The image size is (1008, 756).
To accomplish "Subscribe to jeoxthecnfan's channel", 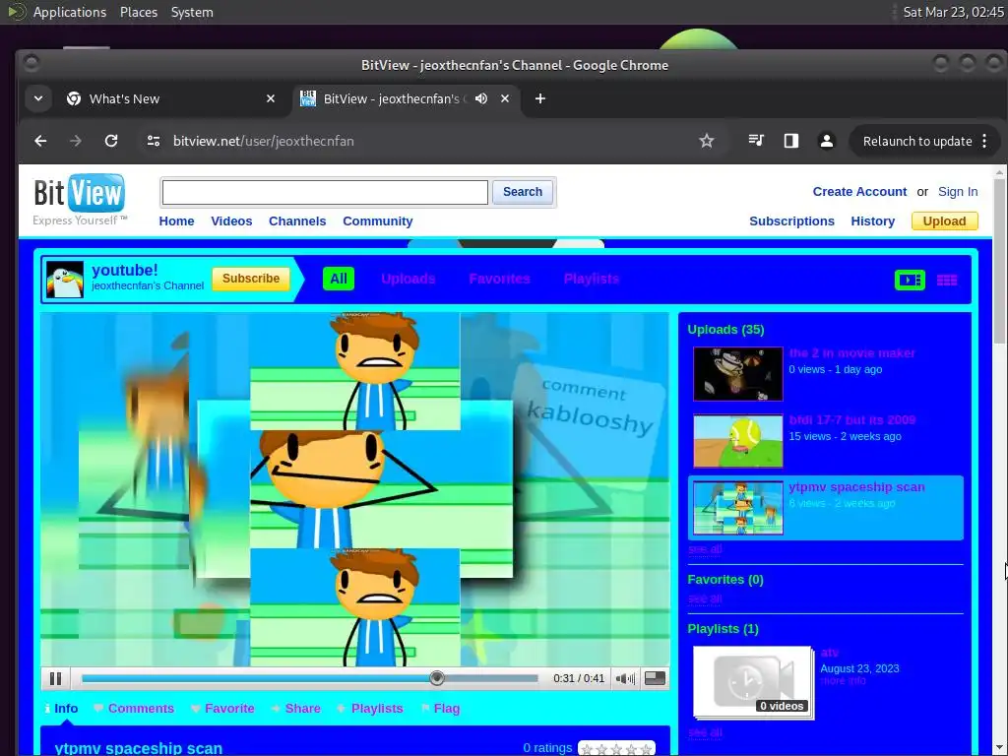I will 251,279.
